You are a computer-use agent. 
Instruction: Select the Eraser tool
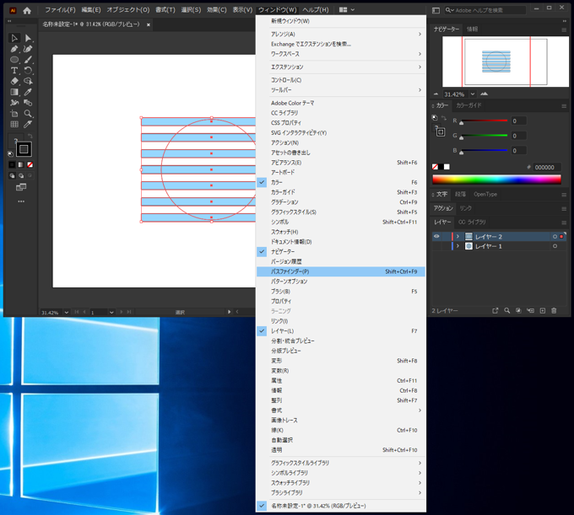click(x=14, y=81)
